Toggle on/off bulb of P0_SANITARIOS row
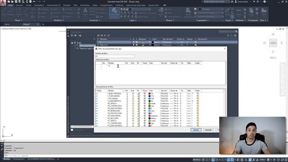The width and height of the screenshot is (288, 162). point(127,116)
